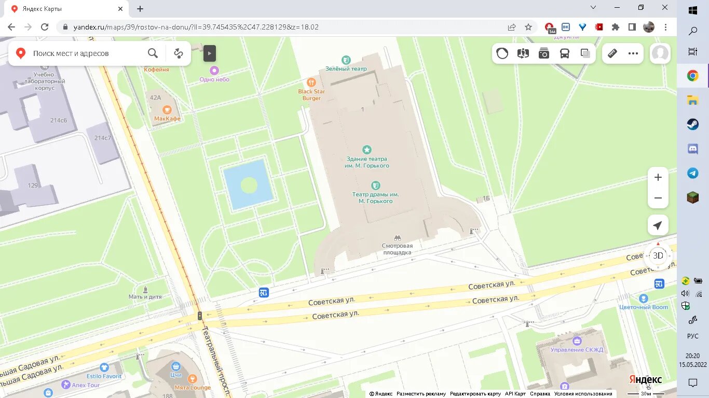Select the Цветочный Boom marker
The width and height of the screenshot is (709, 398).
point(644,298)
